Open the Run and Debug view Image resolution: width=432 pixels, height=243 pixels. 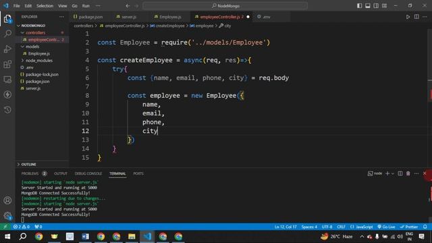(7, 49)
